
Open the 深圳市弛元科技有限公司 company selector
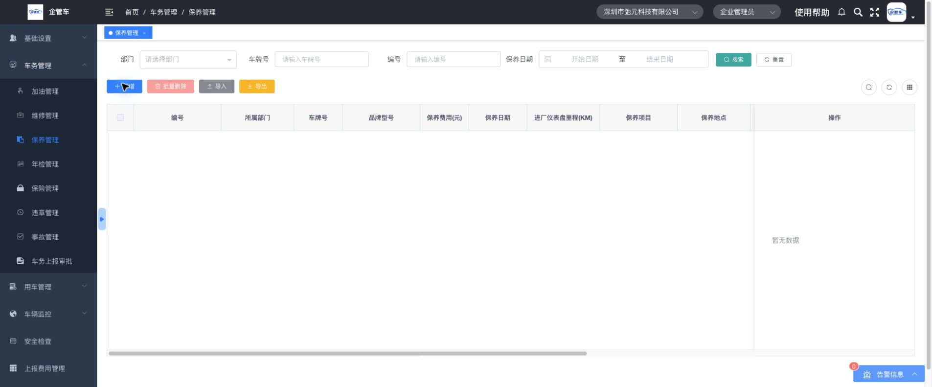click(x=650, y=12)
